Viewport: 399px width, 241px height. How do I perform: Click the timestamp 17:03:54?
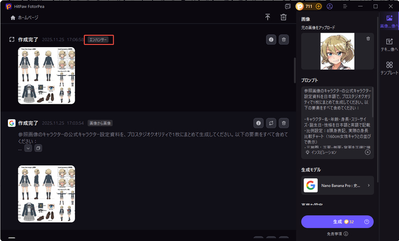pyautogui.click(x=75, y=123)
